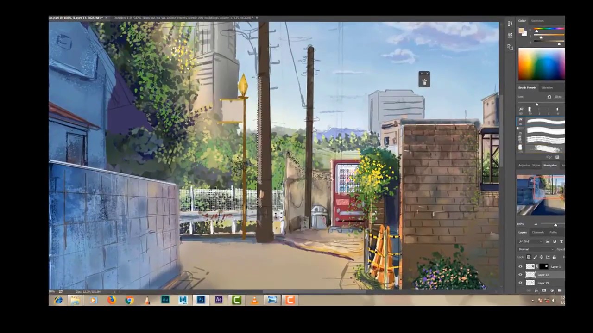Select Layer 13 in the Layers panel
This screenshot has height=333, width=593.
tap(541, 275)
